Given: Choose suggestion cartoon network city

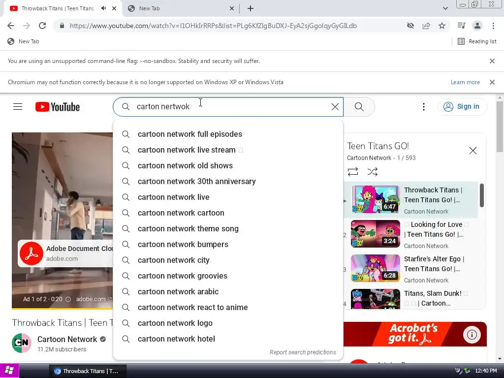Looking at the screenshot, I should tap(228, 260).
